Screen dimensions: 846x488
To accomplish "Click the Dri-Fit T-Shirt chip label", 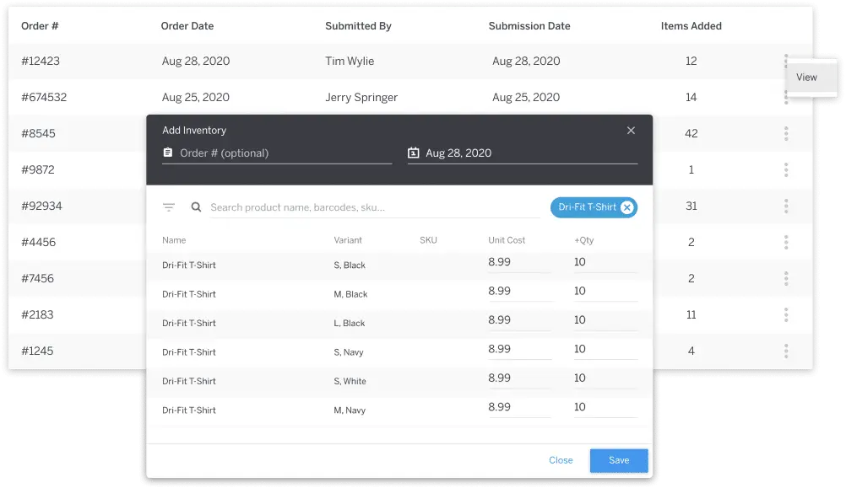I will click(587, 207).
